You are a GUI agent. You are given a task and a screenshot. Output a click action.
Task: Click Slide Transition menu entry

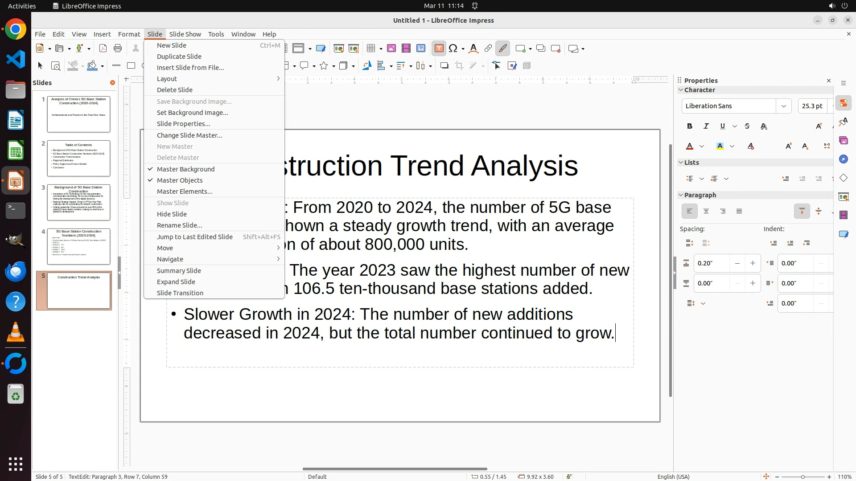(x=180, y=293)
